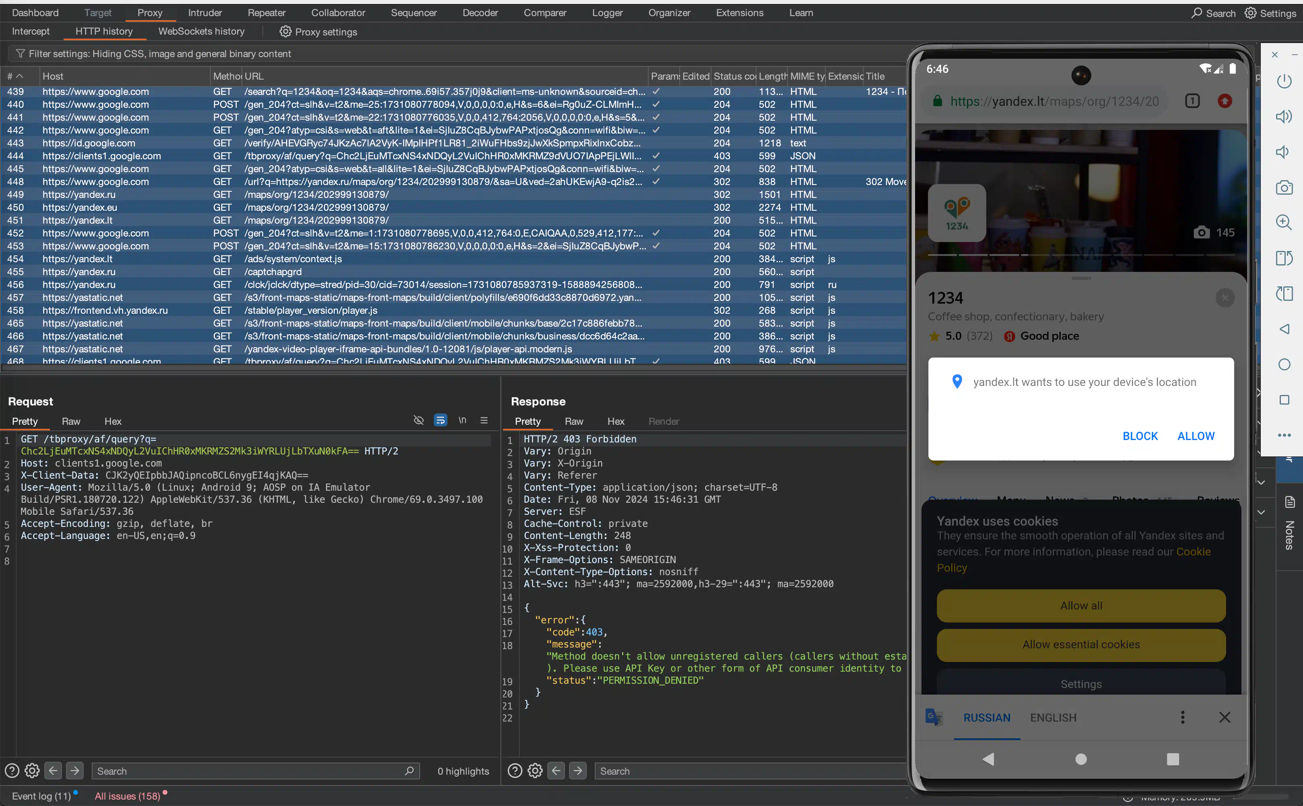Open the Intercept sub-tab

tap(31, 31)
